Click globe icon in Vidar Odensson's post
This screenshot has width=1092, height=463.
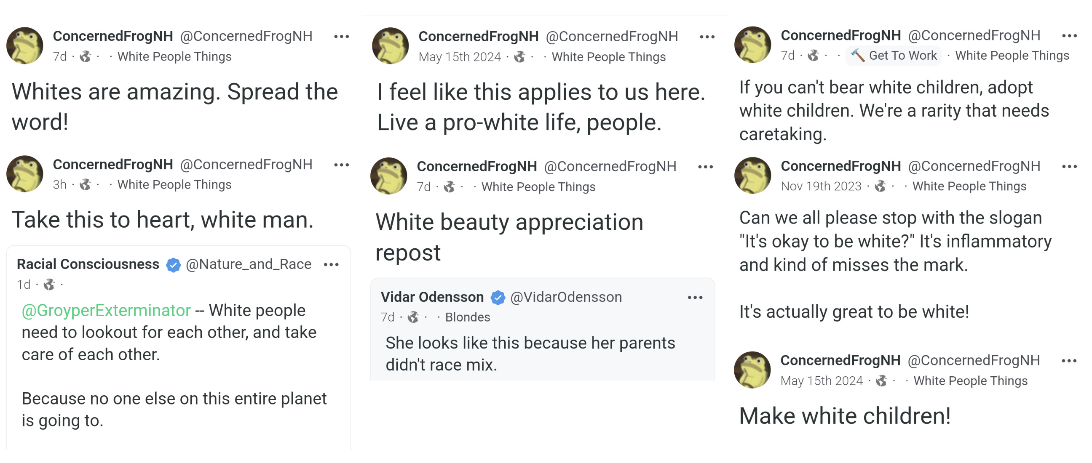(x=413, y=317)
